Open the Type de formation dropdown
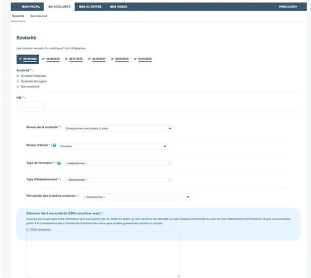 [x=118, y=163]
